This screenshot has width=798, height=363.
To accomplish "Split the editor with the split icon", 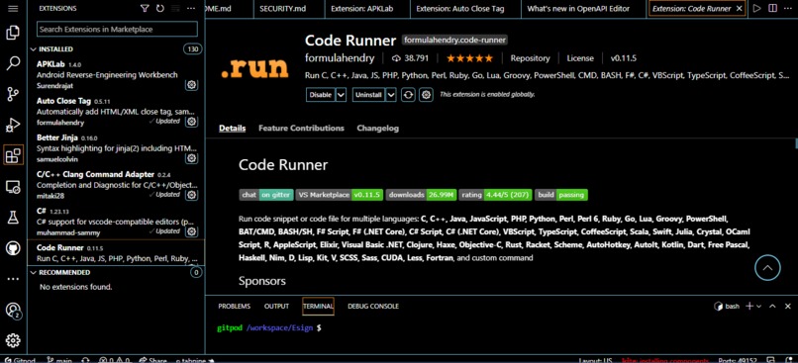I will (x=772, y=9).
